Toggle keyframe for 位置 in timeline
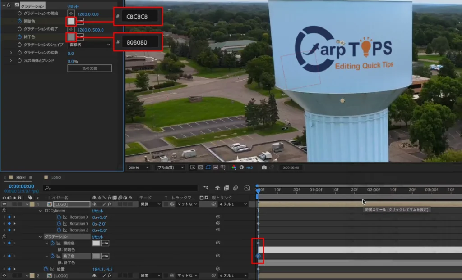The height and width of the screenshot is (280, 462). (x=9, y=269)
